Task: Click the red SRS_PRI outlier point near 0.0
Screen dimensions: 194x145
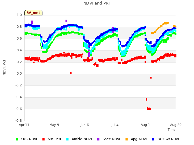Action: (71, 73)
